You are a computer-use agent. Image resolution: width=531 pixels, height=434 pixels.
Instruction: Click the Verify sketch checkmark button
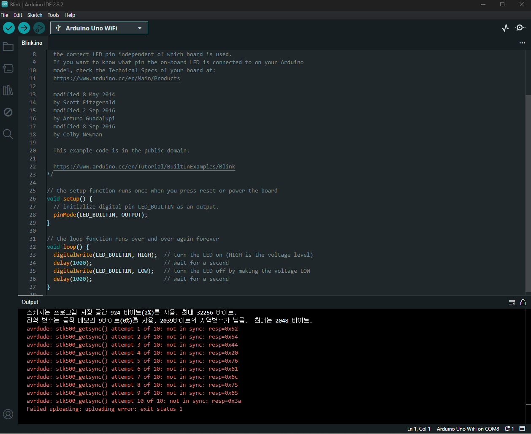[9, 28]
